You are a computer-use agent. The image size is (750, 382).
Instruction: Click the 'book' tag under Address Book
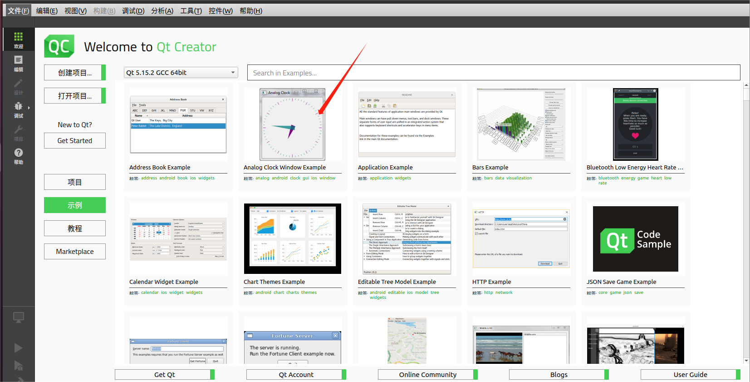pos(182,178)
